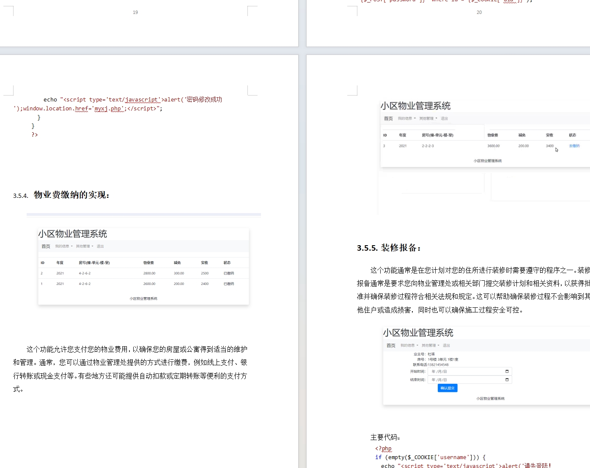Viewport: 590px width, 468px height.
Task: Click 退出 in the 装修报备 form screenshot
Action: (446, 345)
